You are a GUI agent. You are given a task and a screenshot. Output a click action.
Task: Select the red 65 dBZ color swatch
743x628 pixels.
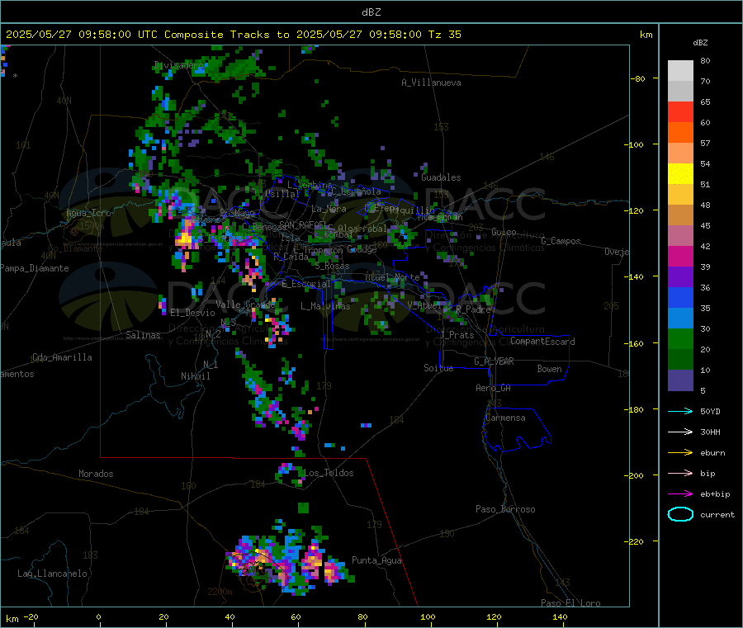680,111
